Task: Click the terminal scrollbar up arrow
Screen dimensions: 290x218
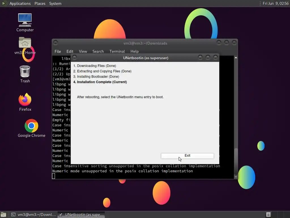Action: tap(236, 58)
